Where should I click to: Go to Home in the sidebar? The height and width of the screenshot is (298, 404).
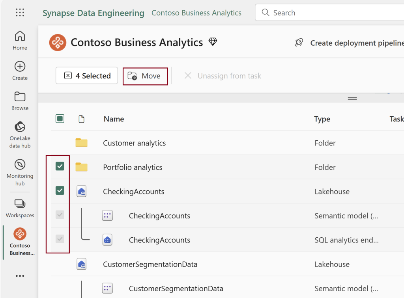(20, 40)
